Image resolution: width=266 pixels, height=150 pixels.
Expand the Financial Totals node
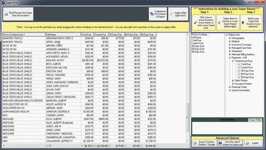[230, 87]
